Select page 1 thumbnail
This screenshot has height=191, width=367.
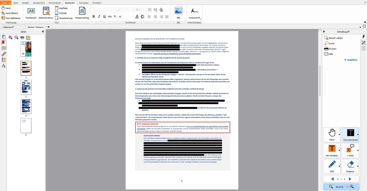click(26, 49)
